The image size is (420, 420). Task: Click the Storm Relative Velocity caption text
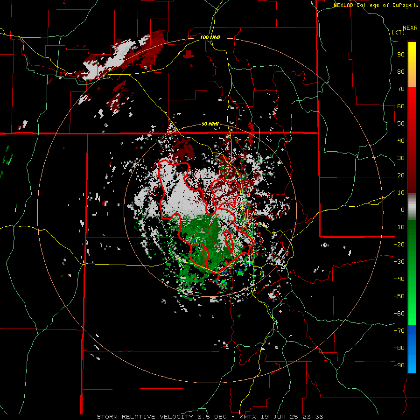210,417
